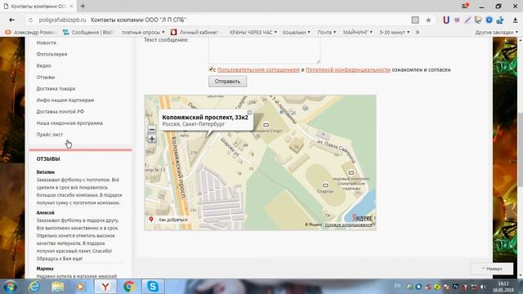Open Доставка товара menu item

coord(56,89)
